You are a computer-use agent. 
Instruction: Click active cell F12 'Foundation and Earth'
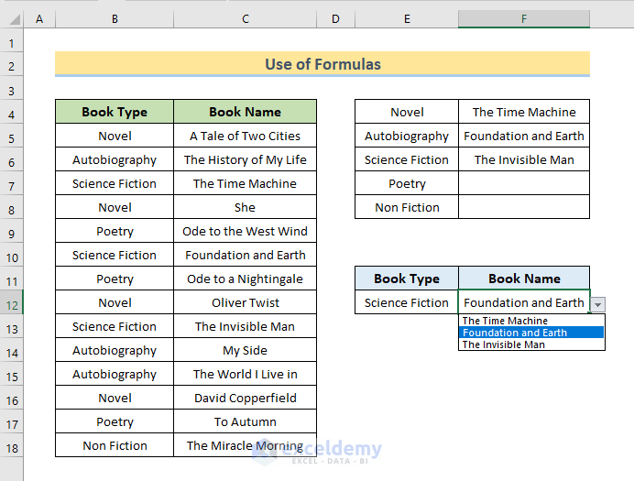coord(524,302)
